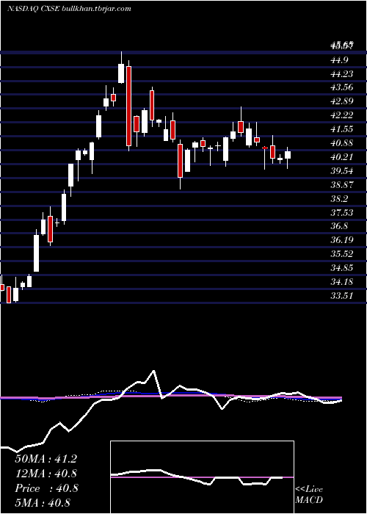Screen dimensions: 367x514
Task: Click the 12MA : 40.8 readout
Action: click(46, 474)
